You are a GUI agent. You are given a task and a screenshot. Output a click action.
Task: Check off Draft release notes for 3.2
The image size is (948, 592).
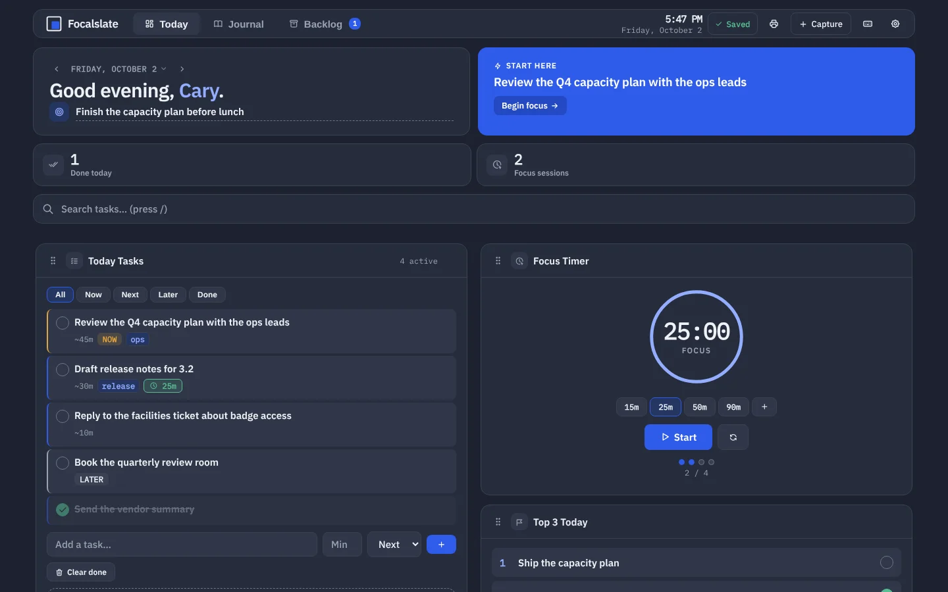pos(63,370)
